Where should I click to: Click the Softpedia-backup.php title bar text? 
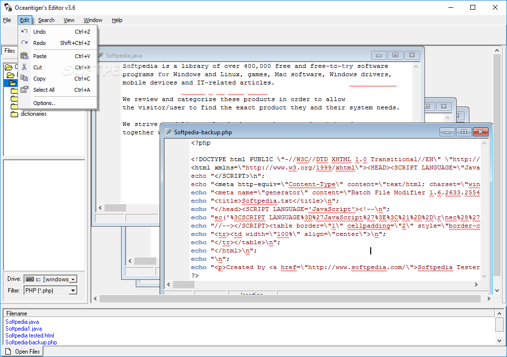tap(203, 132)
